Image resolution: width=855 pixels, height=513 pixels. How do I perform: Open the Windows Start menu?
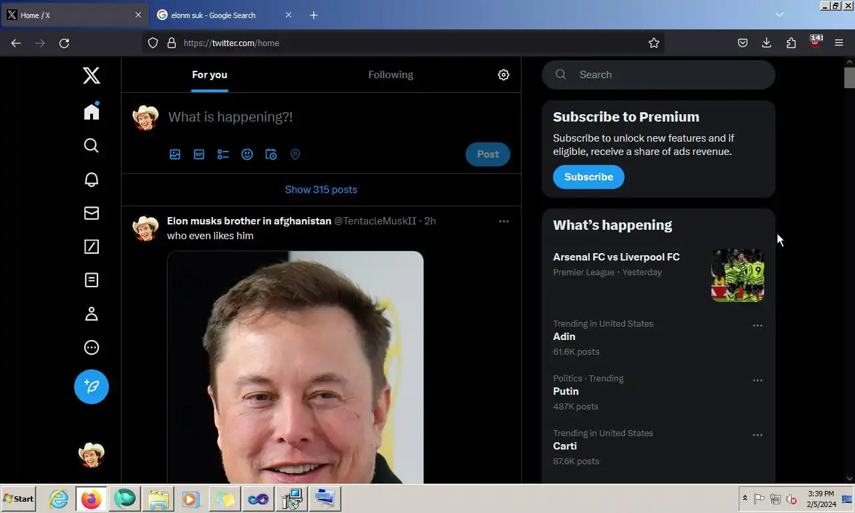[19, 499]
